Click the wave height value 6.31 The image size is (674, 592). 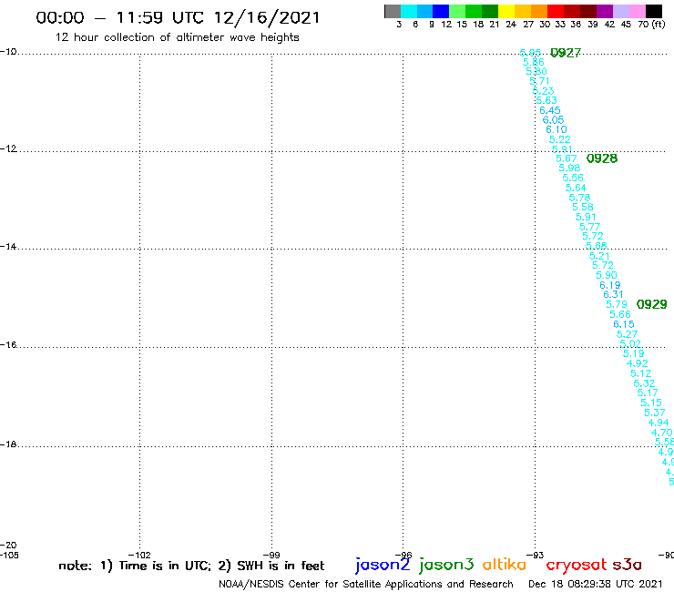pos(613,294)
